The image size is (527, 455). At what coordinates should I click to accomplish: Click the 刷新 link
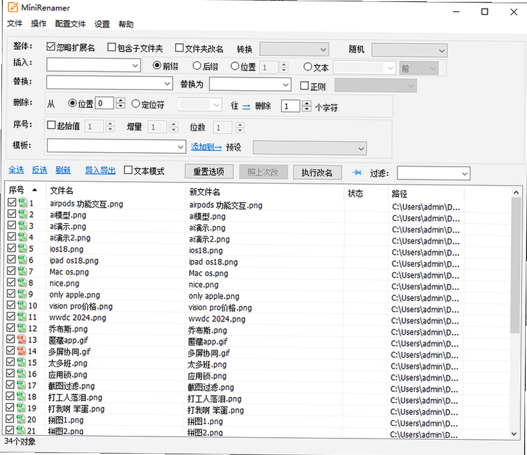[63, 170]
